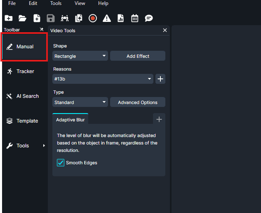Click the Advanced Options button
This screenshot has height=213, width=261.
[138, 102]
